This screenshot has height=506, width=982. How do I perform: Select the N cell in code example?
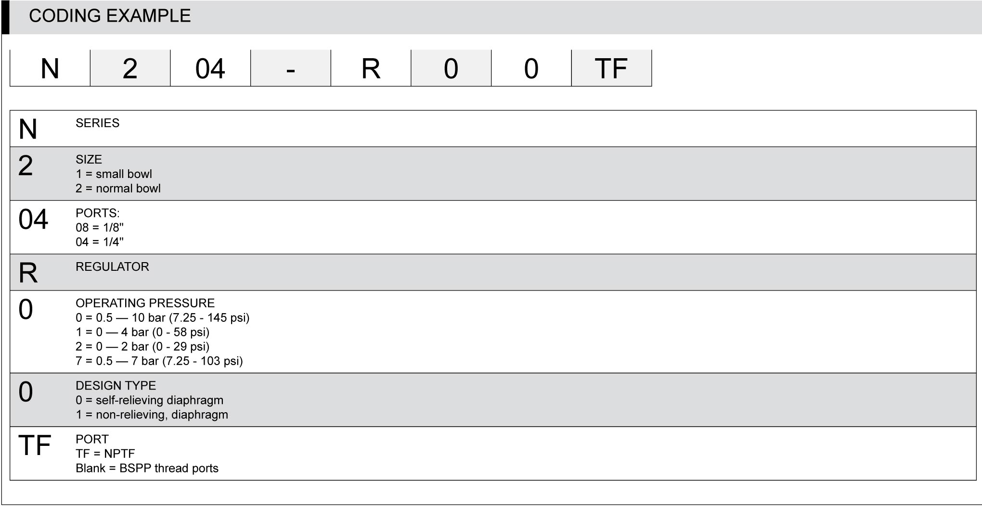[50, 68]
